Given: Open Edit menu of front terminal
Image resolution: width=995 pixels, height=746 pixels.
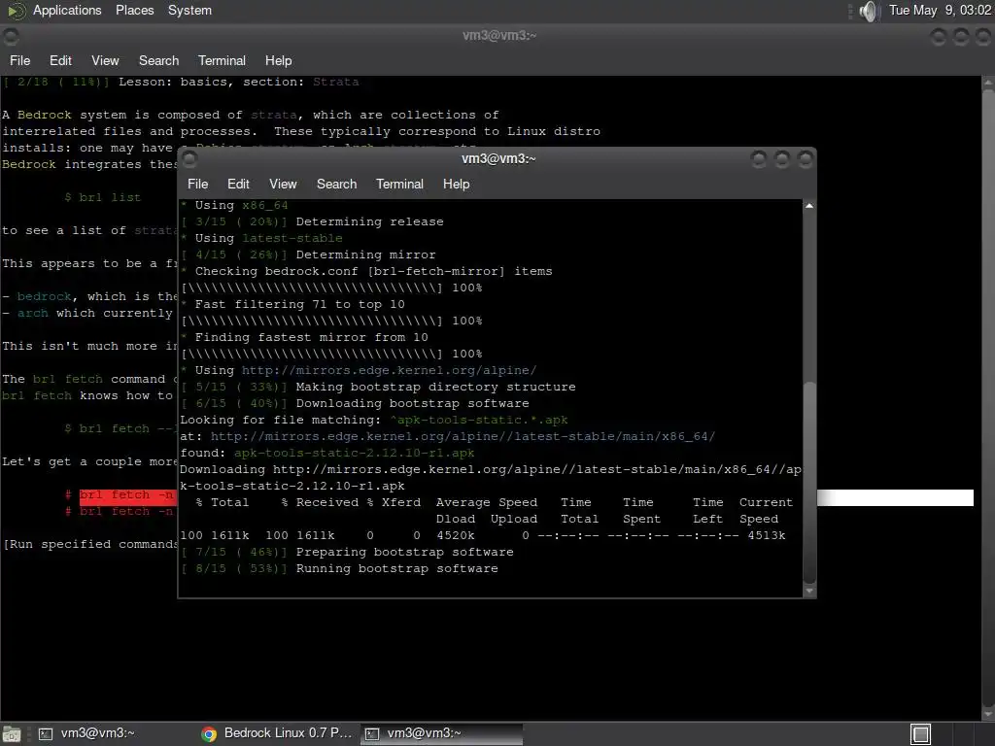Looking at the screenshot, I should coord(238,184).
